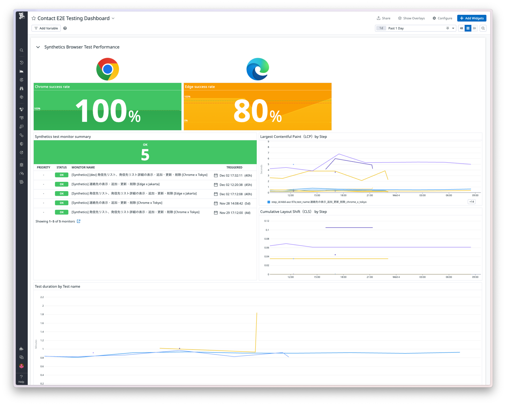Open the gauge speedometer sidebar icon
The height and width of the screenshot is (405, 506).
(x=22, y=173)
